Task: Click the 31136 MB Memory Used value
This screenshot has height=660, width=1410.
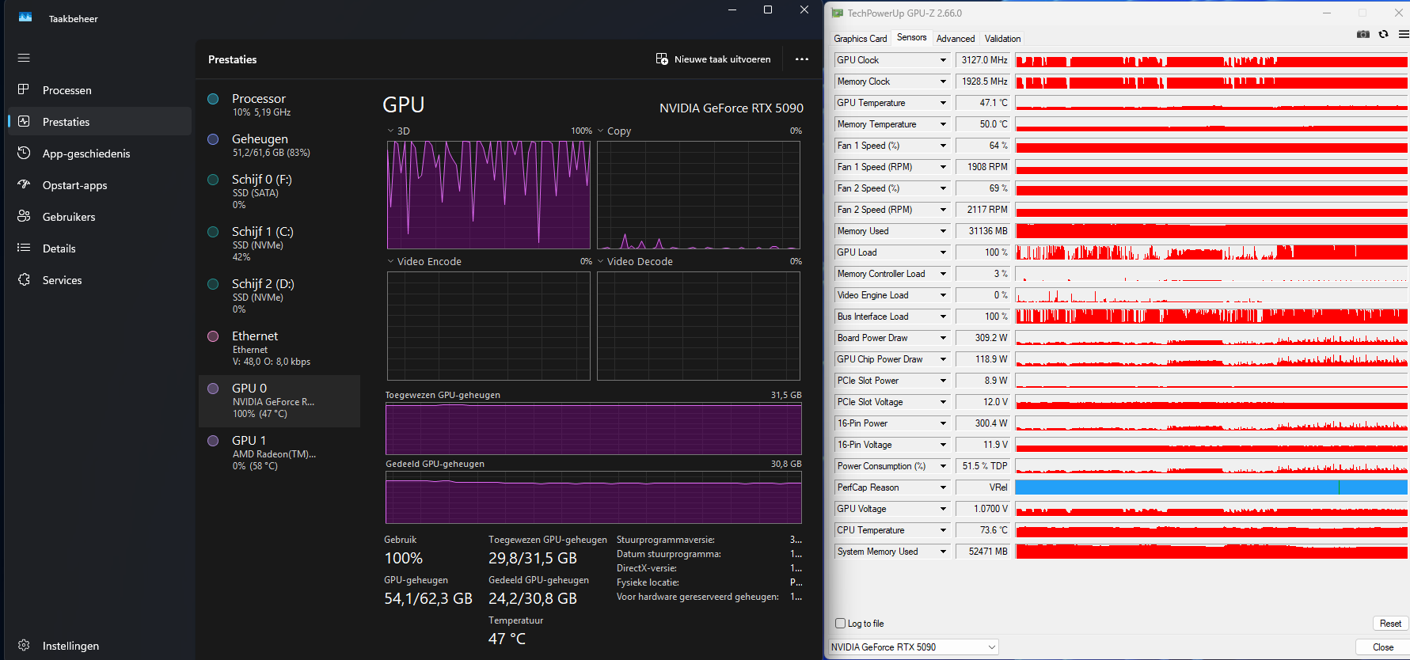Action: click(x=983, y=231)
